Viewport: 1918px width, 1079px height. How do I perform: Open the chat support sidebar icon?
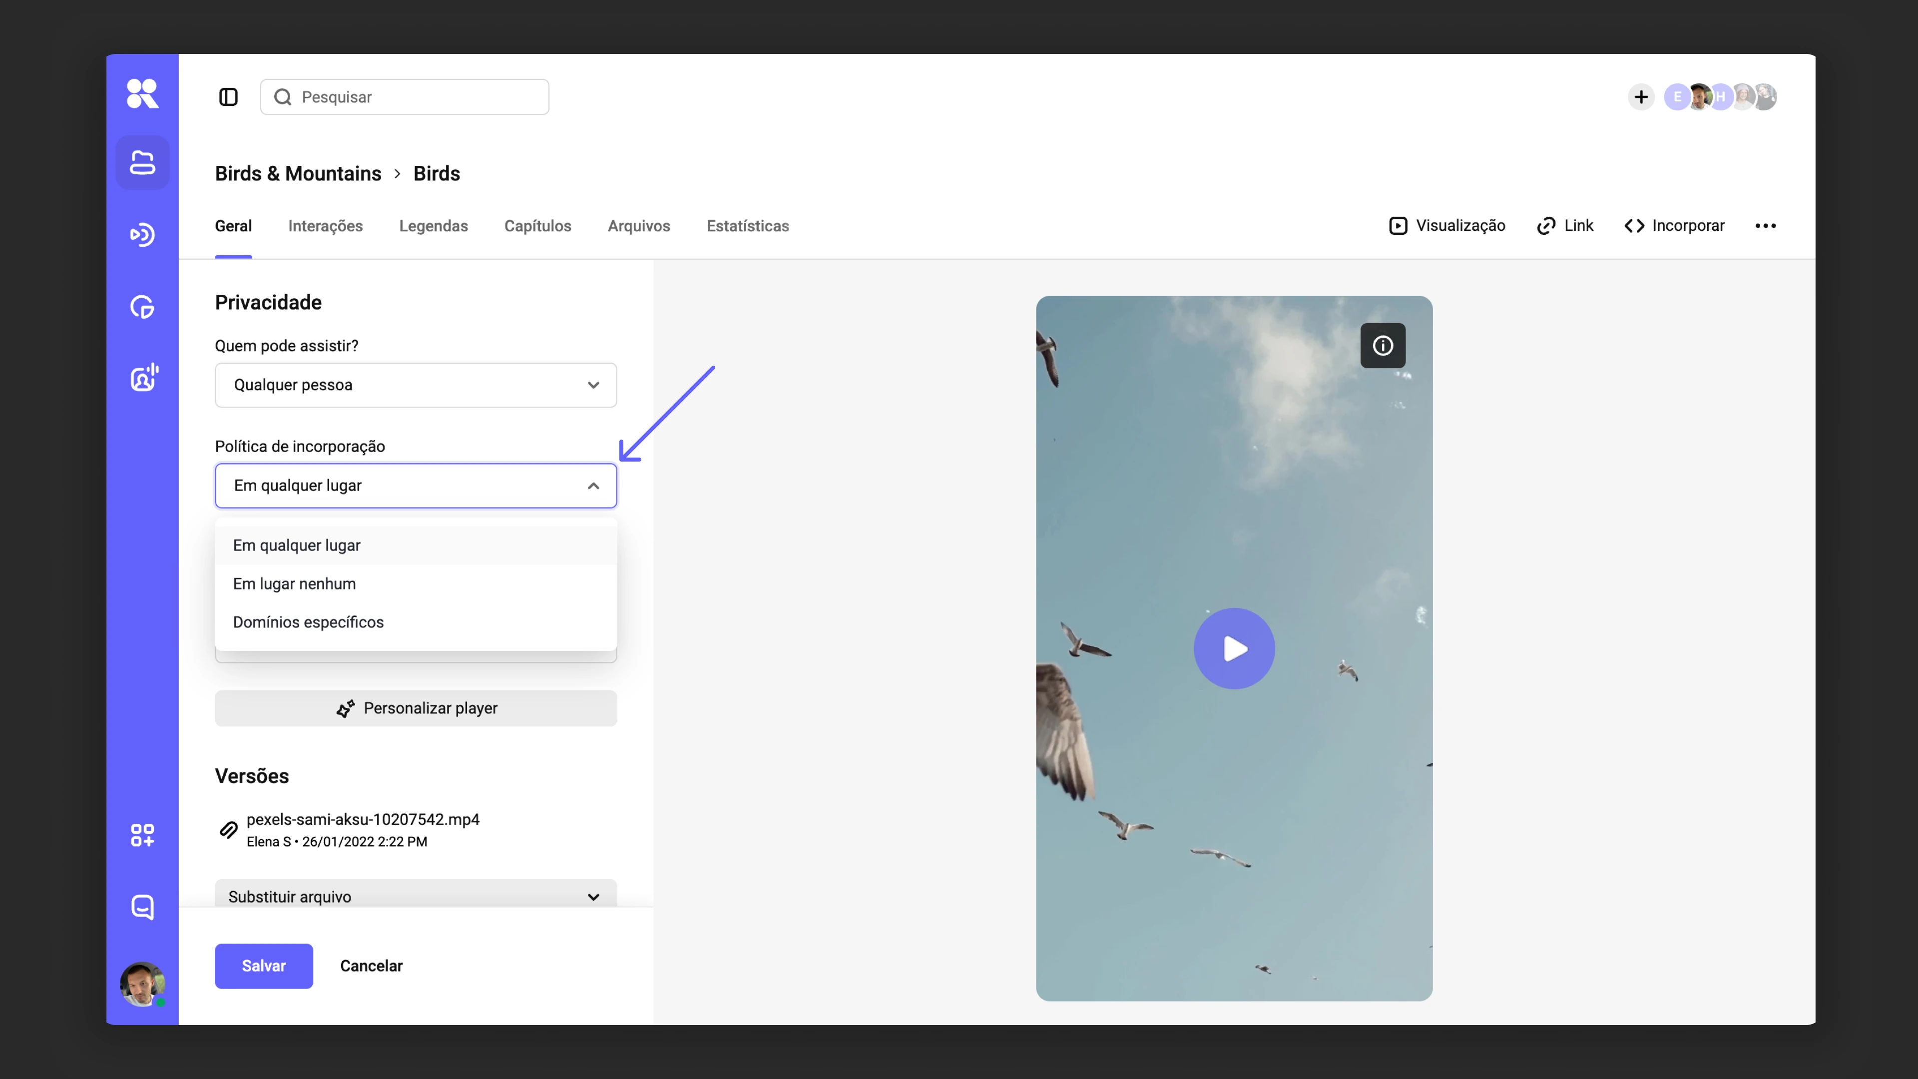[142, 907]
